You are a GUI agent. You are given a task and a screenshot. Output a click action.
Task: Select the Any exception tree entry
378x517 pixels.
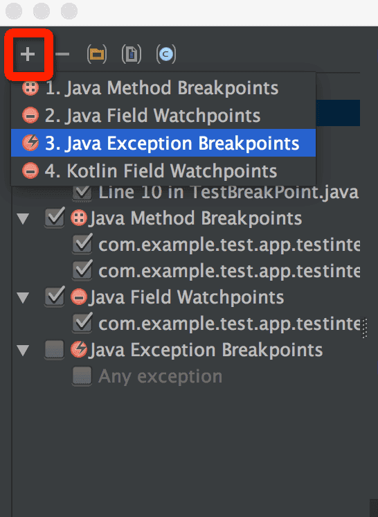click(x=160, y=376)
